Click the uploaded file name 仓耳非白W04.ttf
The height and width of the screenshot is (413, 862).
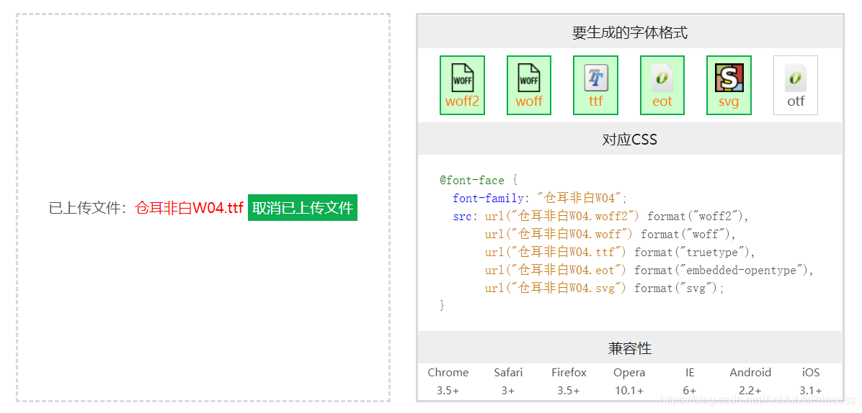click(x=189, y=209)
